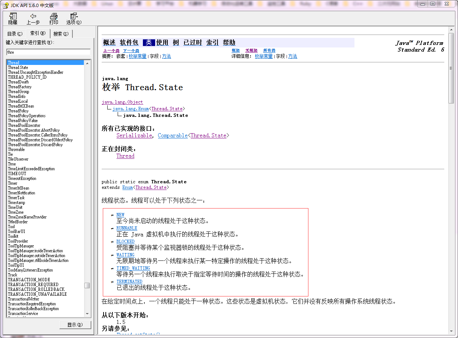Select 'ThreadGroup' index entry
Viewport: 458px width, 338px height.
(19, 92)
